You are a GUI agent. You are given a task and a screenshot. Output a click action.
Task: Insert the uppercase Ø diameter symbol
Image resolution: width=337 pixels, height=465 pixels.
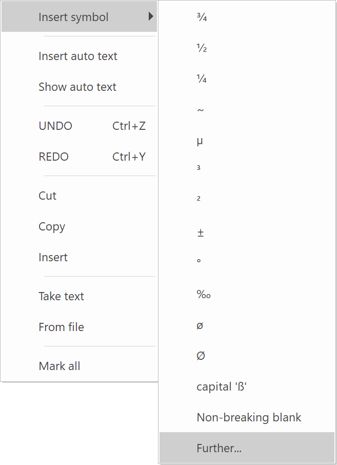201,356
